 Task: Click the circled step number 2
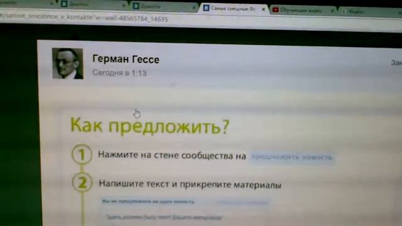tap(82, 183)
